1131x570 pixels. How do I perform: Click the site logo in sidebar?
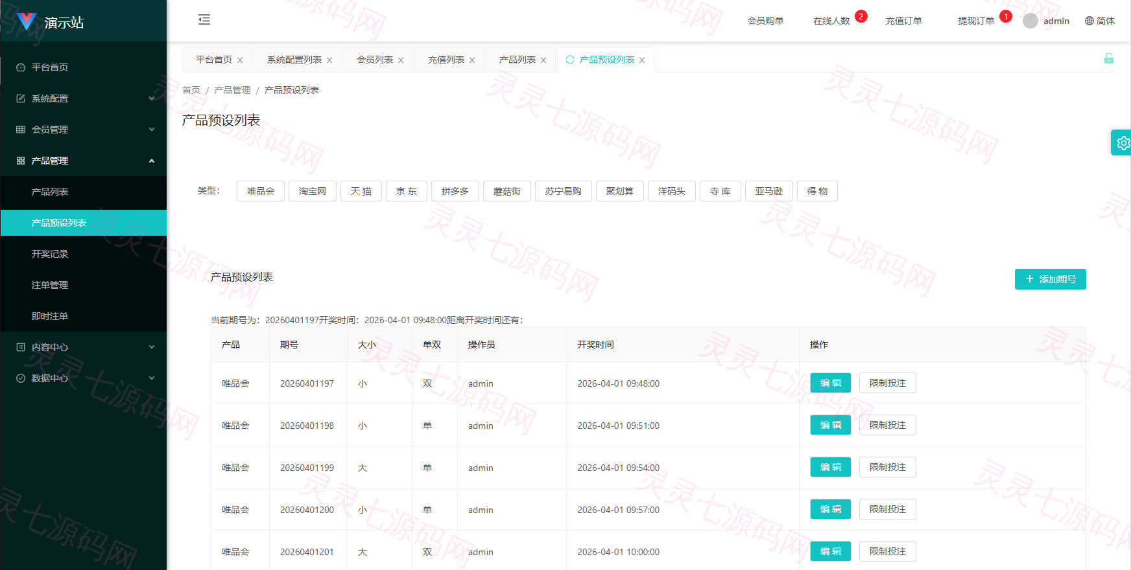26,22
